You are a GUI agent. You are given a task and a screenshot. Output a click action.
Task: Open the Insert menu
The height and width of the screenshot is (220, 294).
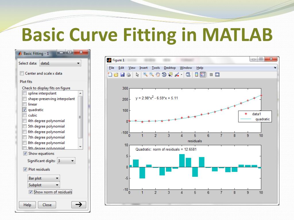(144, 68)
